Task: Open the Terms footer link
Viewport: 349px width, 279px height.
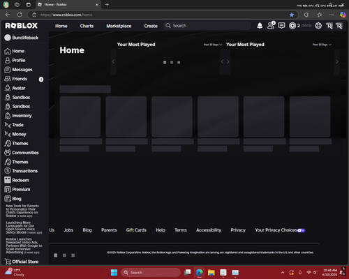Action: (181, 230)
